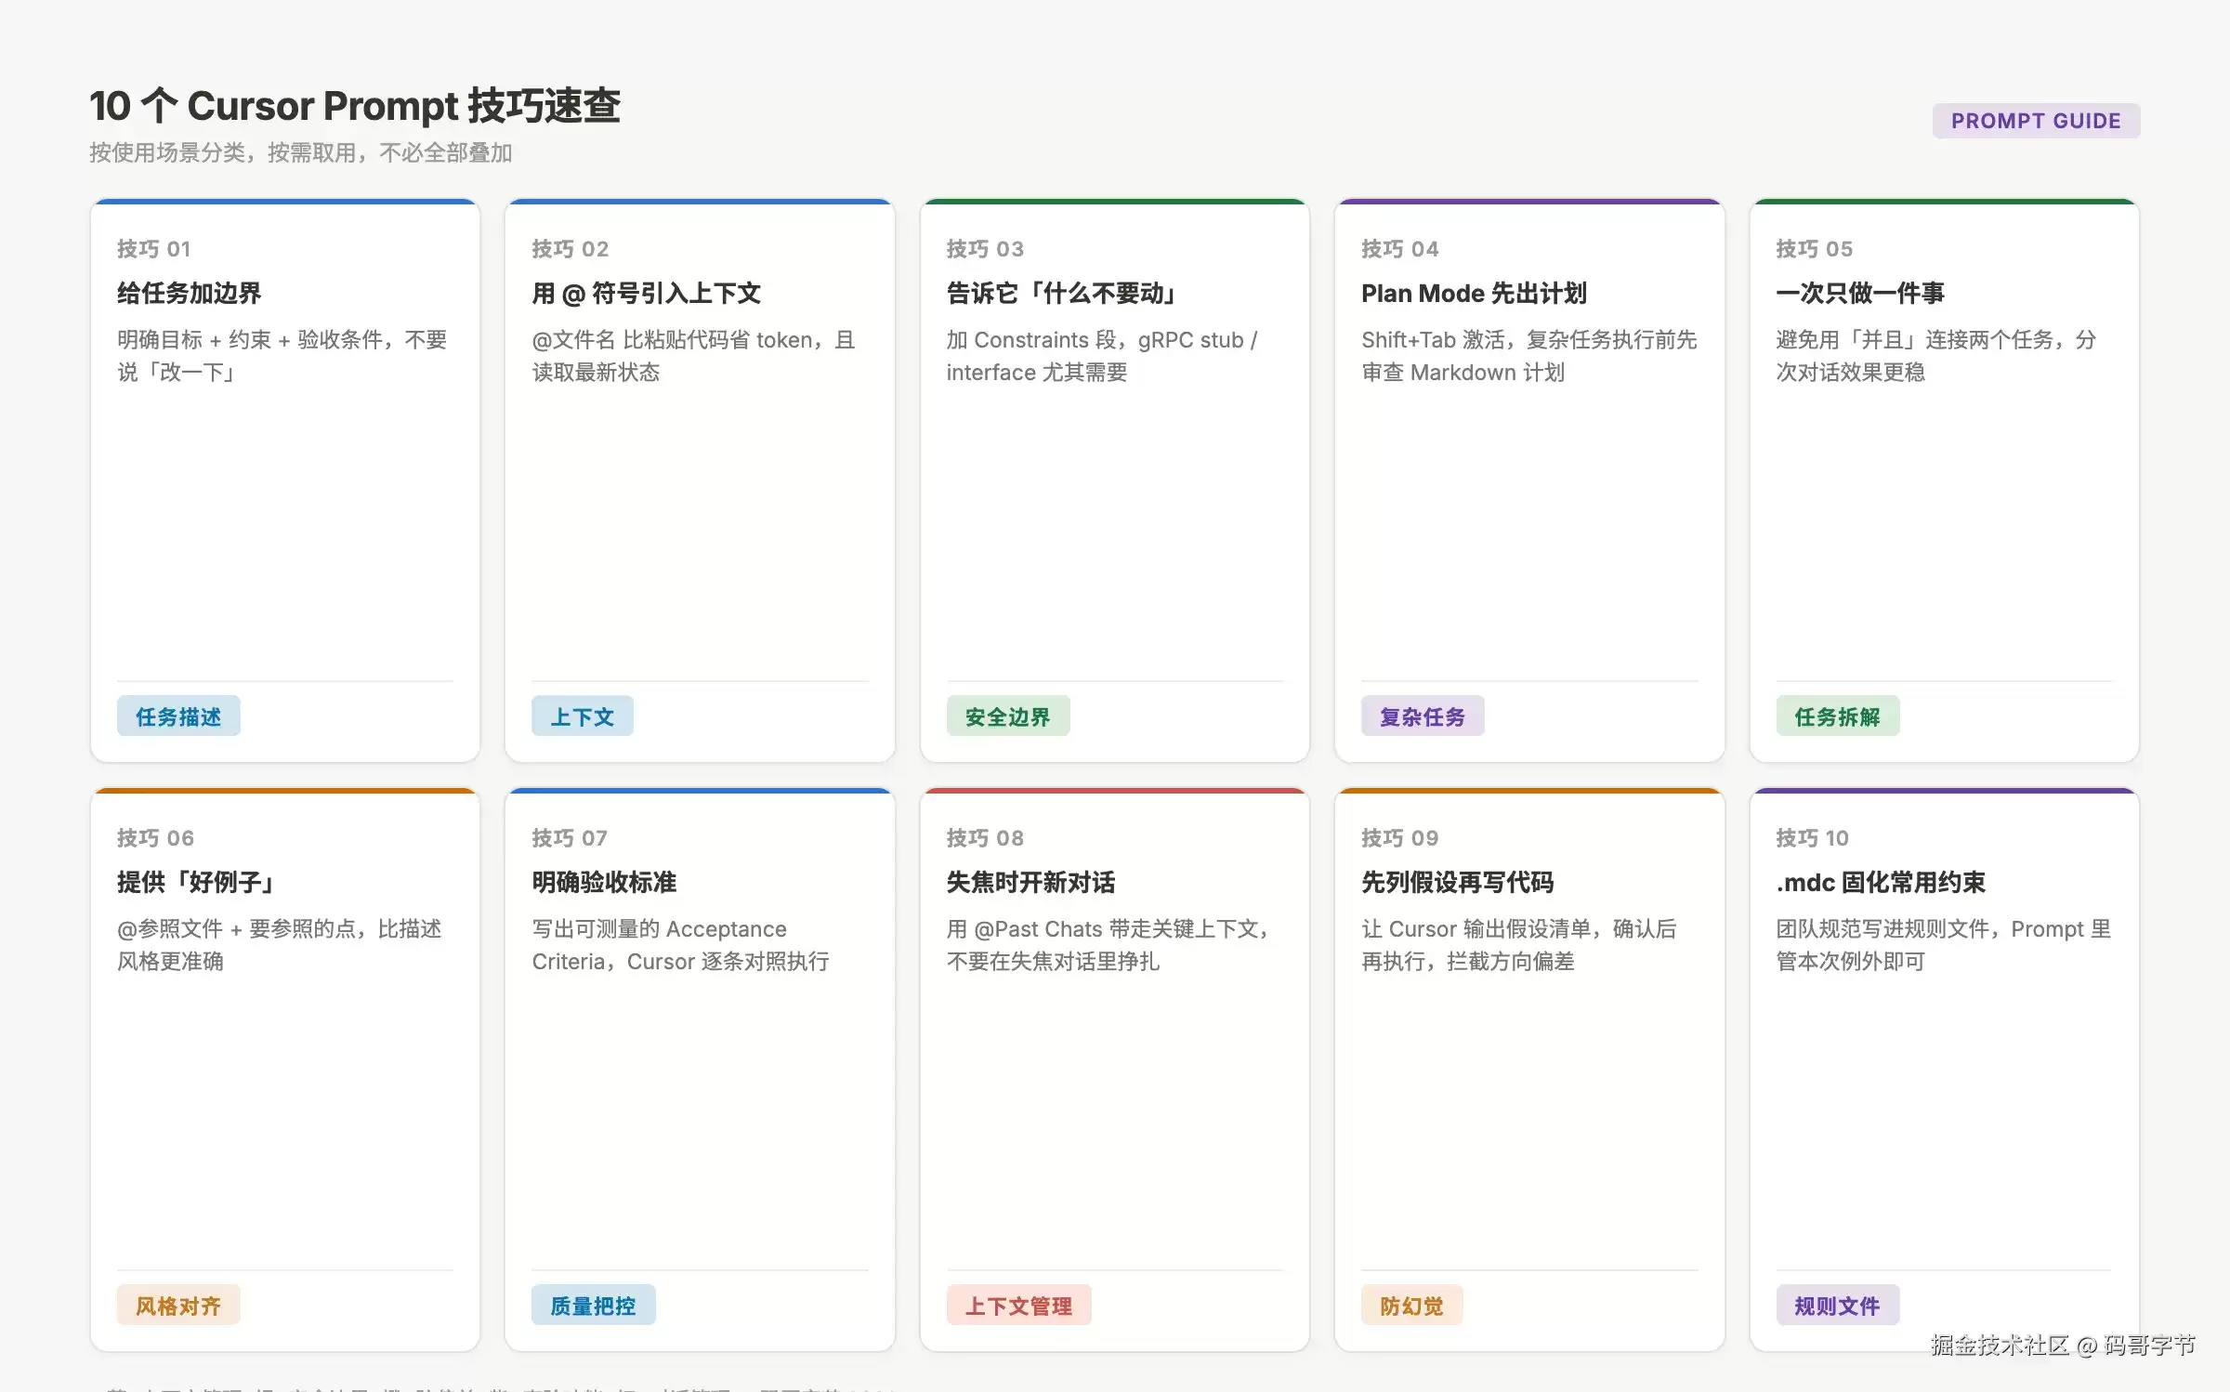This screenshot has height=1392, width=2230.
Task: Click the description starting 避免用「并且」
Action: coord(1937,356)
